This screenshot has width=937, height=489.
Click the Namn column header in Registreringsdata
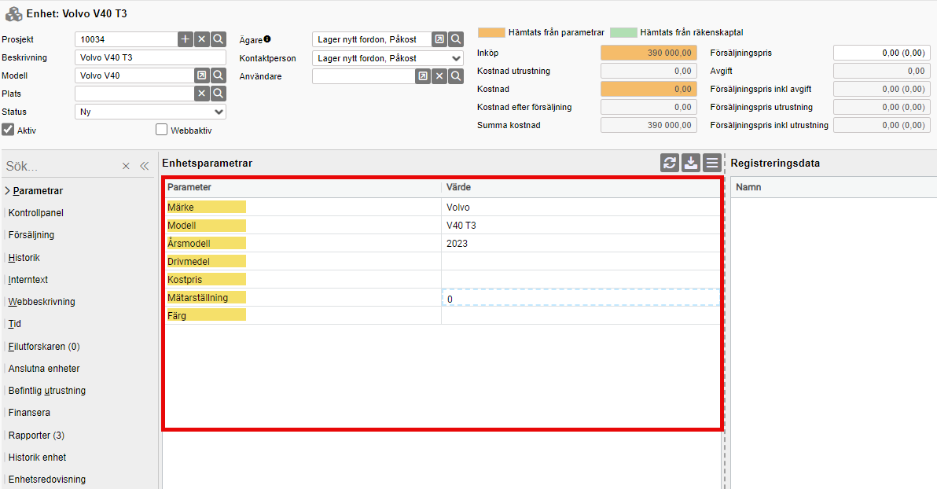[x=748, y=187]
